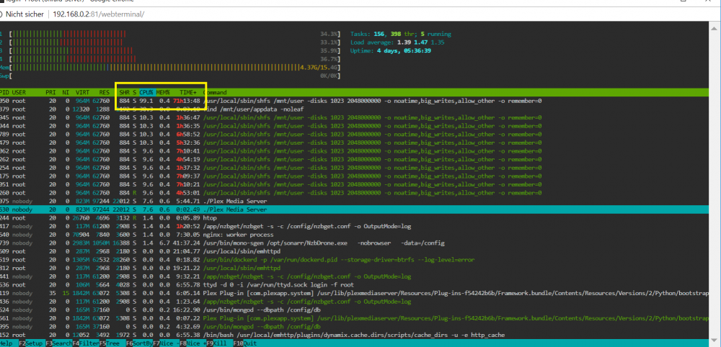Open the F6 SortBy menu
This screenshot has height=347, width=721.
pyautogui.click(x=140, y=343)
